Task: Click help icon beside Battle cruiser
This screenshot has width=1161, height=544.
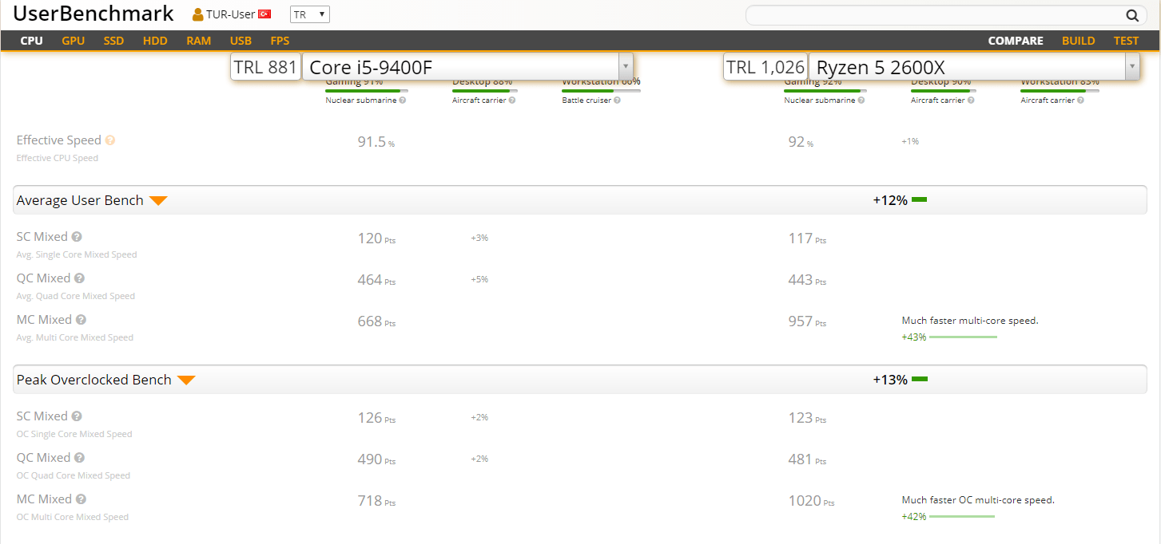Action: (x=616, y=101)
